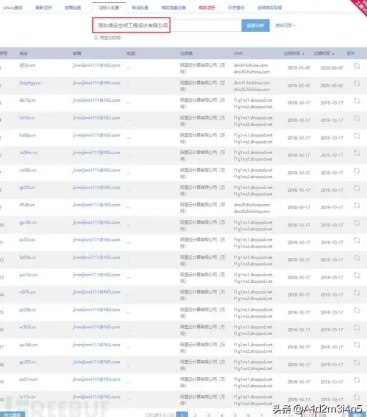The height and width of the screenshot is (417, 367).
Task: Open the po72c.cn domain link
Action: tap(28, 275)
